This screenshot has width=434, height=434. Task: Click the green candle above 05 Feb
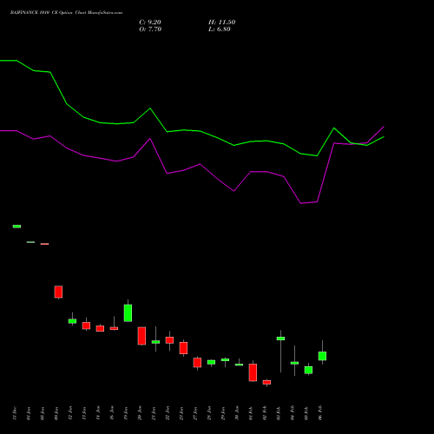308,370
